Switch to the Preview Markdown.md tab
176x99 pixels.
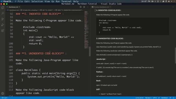(101, 7)
